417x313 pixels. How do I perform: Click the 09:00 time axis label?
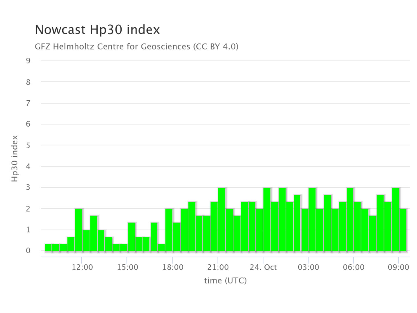pos(398,267)
